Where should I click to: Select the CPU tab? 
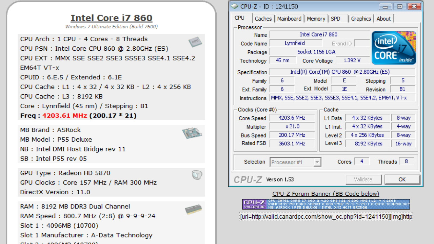click(239, 18)
